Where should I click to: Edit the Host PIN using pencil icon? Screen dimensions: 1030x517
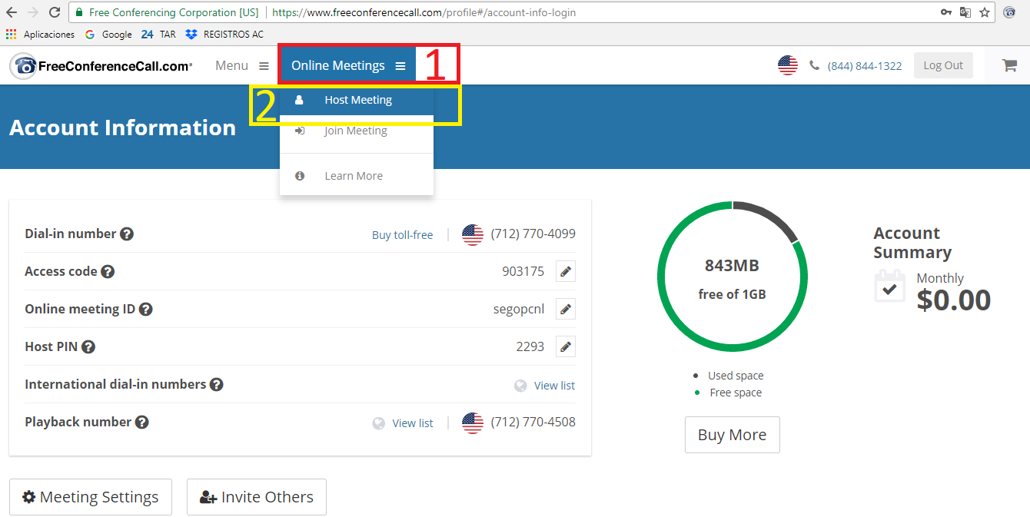pos(566,346)
